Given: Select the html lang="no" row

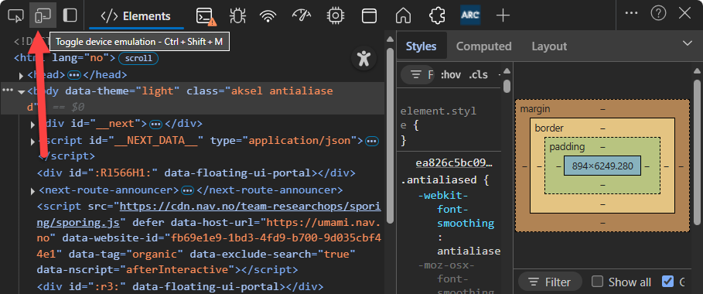Looking at the screenshot, I should 65,58.
